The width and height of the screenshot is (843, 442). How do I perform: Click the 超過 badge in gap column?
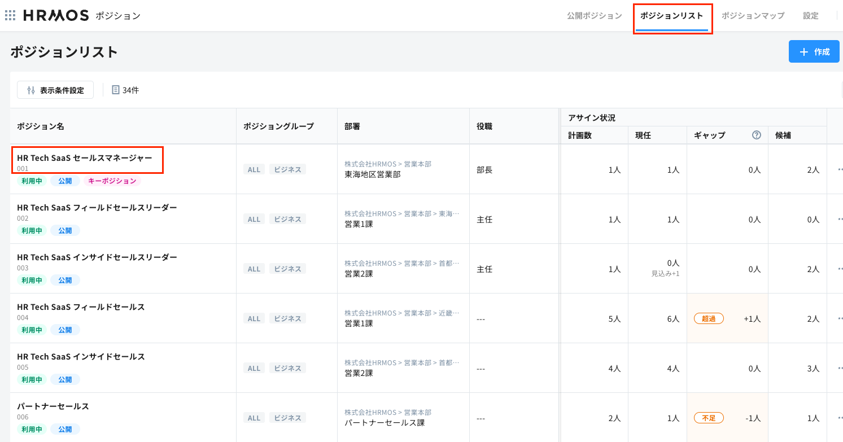tap(709, 318)
